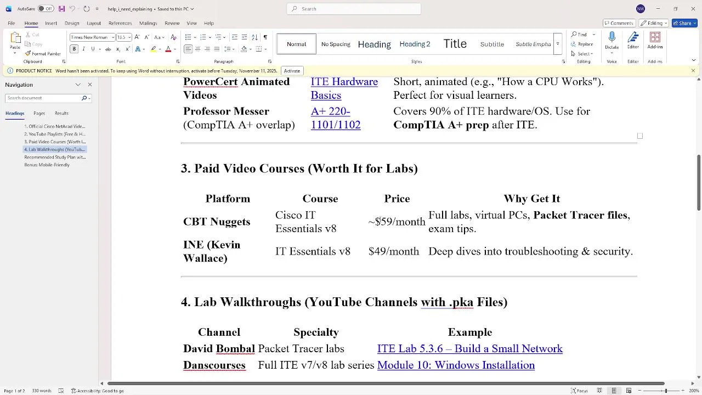Toggle Bold formatting in Font group
The image size is (702, 395).
[x=74, y=49]
